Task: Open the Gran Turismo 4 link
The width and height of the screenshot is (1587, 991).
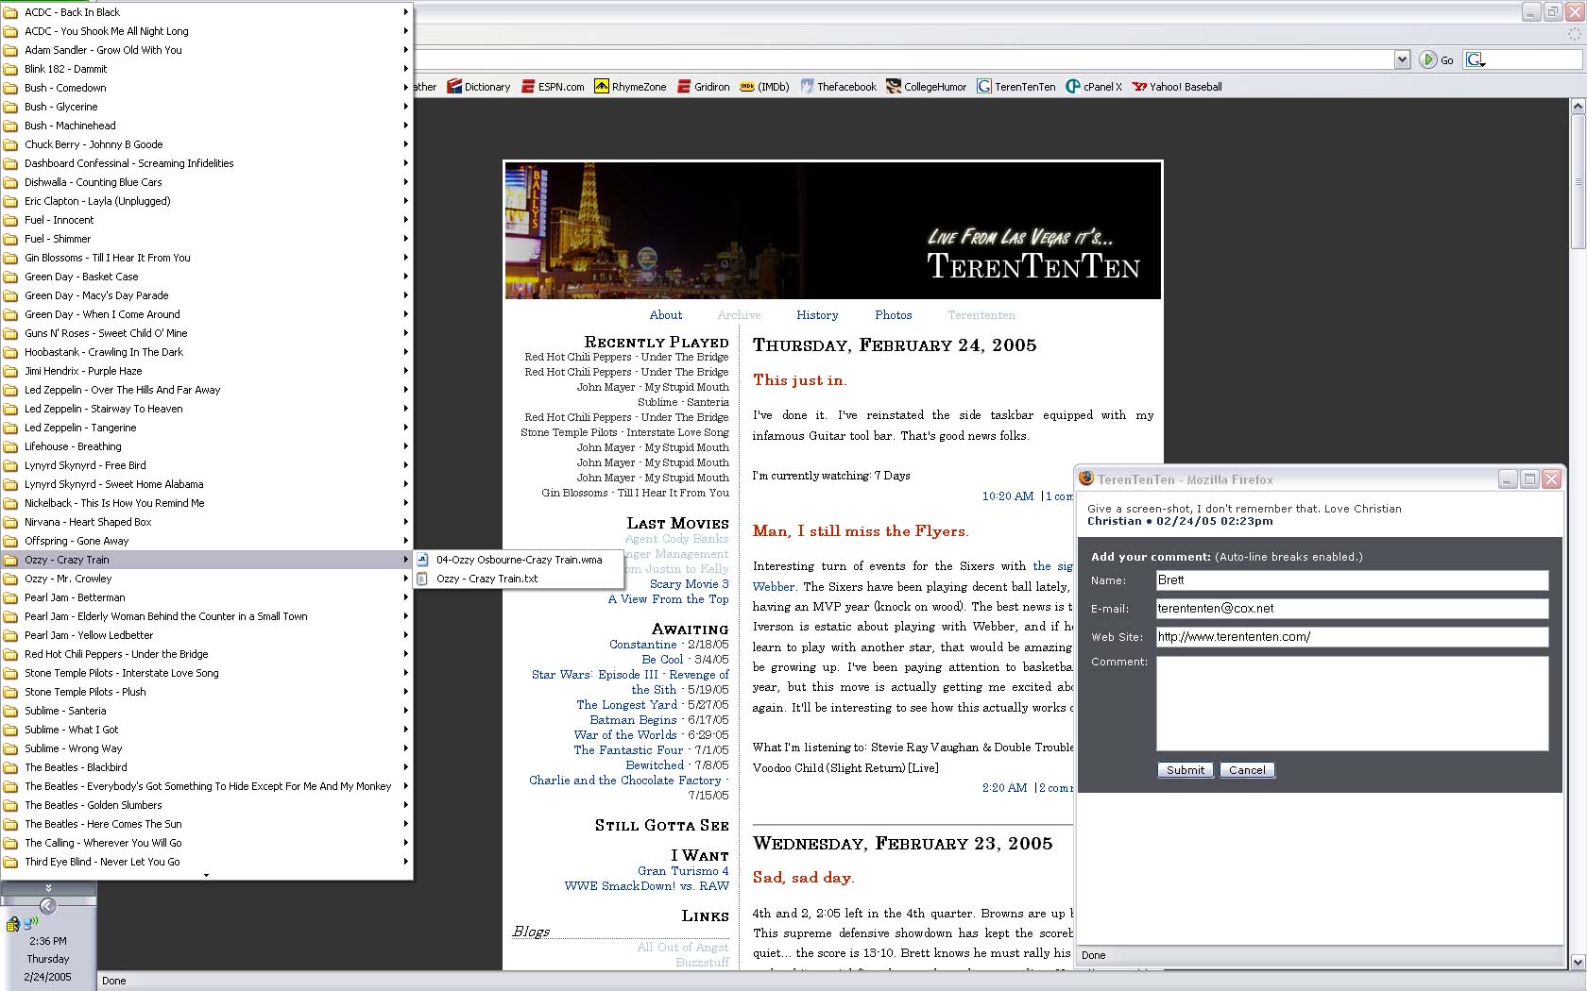Action: [683, 871]
